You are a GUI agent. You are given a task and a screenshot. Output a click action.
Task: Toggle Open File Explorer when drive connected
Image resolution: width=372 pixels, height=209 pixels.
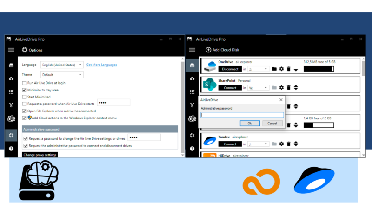(24, 111)
